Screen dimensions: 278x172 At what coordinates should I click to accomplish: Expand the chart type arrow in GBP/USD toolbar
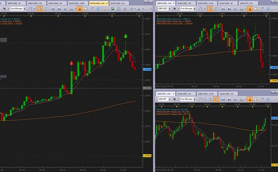[205, 9]
